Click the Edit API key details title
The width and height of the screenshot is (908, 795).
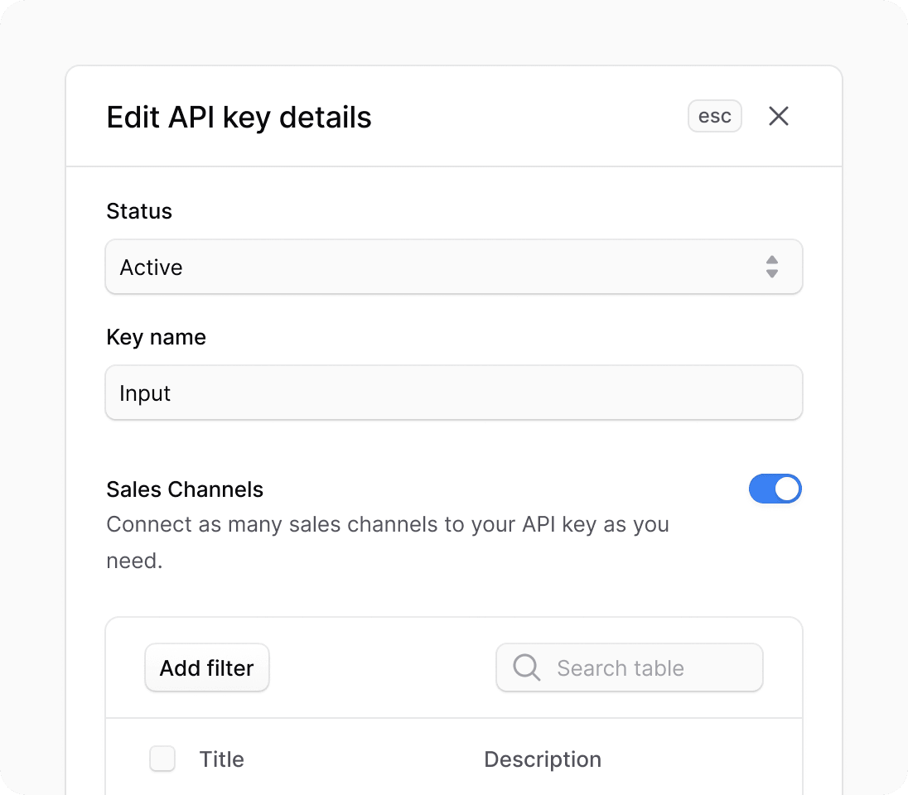coord(239,118)
